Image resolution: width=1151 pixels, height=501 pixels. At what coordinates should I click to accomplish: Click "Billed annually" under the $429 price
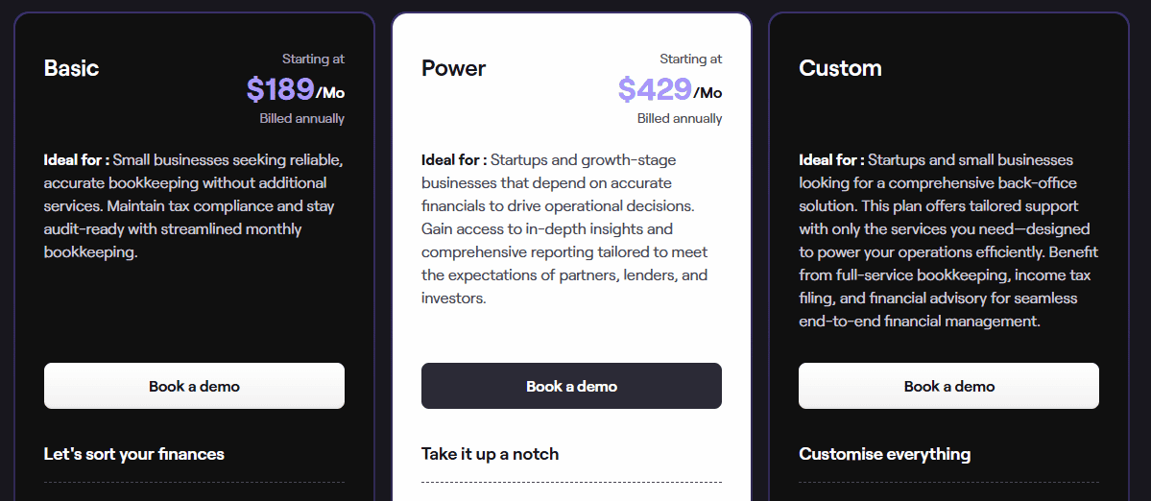click(680, 119)
